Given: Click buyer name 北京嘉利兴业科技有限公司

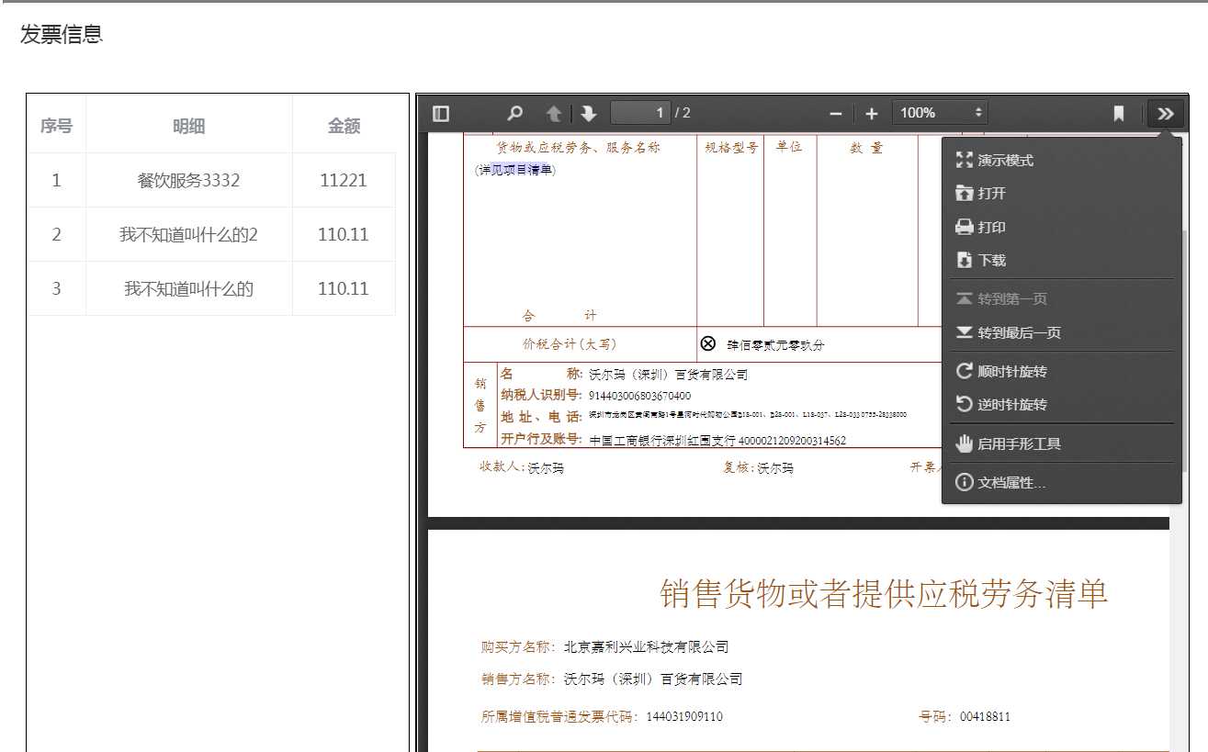Looking at the screenshot, I should coord(647,647).
